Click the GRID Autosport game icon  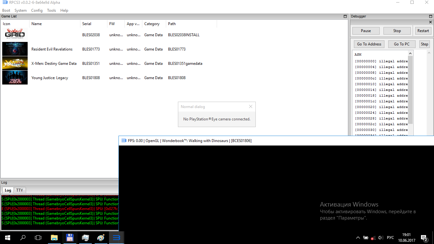(x=15, y=35)
